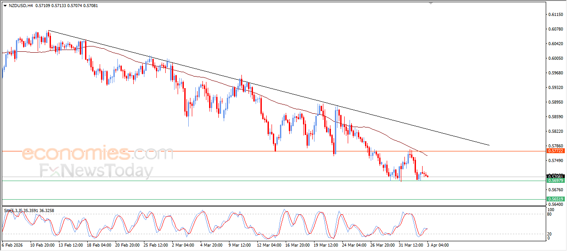
Task: Click the 3 Apr 04:00 time label
Action: coord(439,245)
